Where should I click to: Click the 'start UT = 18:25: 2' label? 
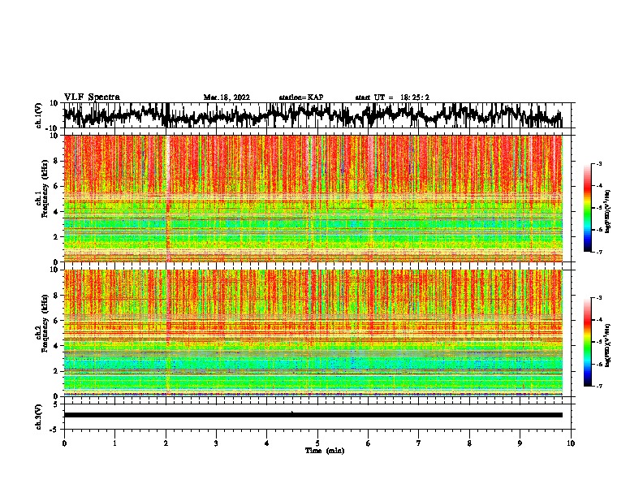[392, 97]
